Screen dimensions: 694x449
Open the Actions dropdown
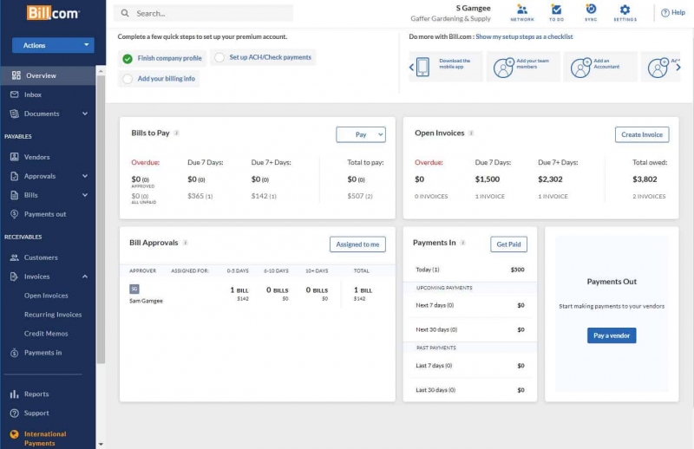click(x=53, y=45)
